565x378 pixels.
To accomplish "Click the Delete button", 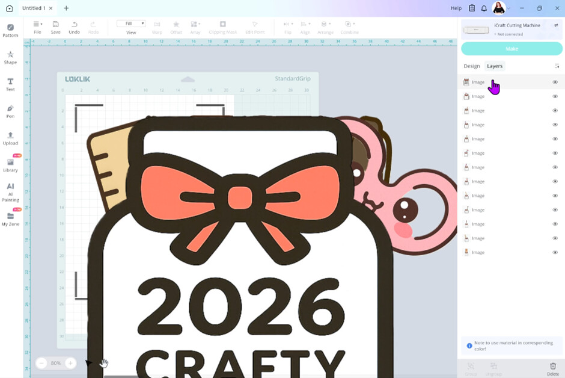I will point(553,368).
